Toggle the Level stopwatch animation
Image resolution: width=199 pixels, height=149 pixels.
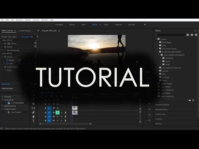[x=7, y=63]
